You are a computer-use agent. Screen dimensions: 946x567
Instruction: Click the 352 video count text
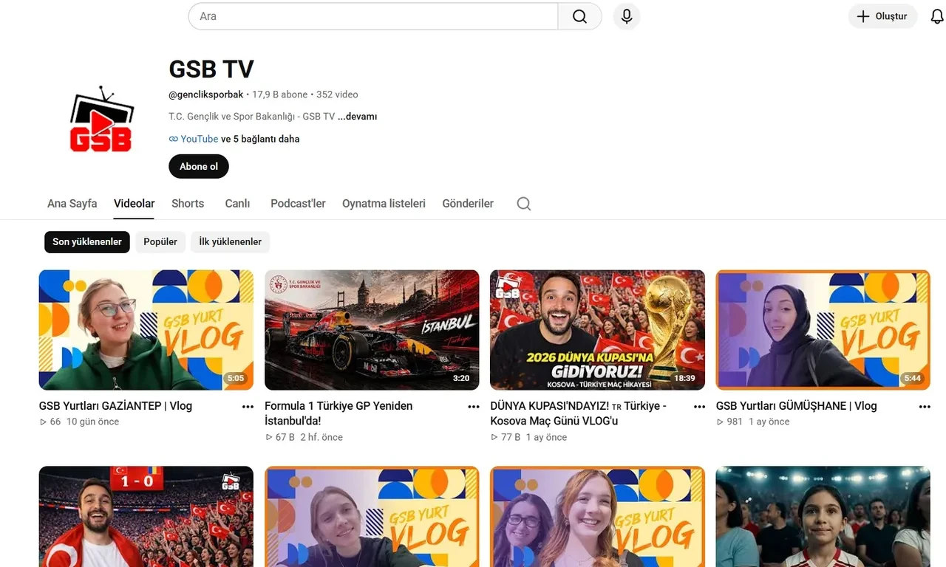pyautogui.click(x=337, y=94)
